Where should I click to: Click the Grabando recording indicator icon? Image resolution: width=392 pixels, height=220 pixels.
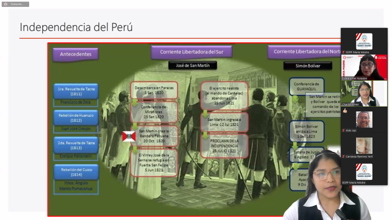pos(6,4)
